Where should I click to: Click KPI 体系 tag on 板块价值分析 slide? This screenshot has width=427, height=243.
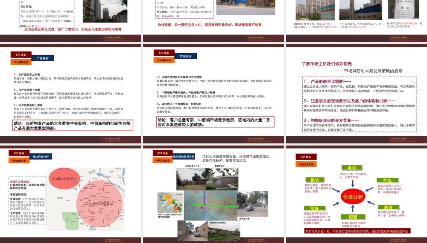[x=19, y=153]
